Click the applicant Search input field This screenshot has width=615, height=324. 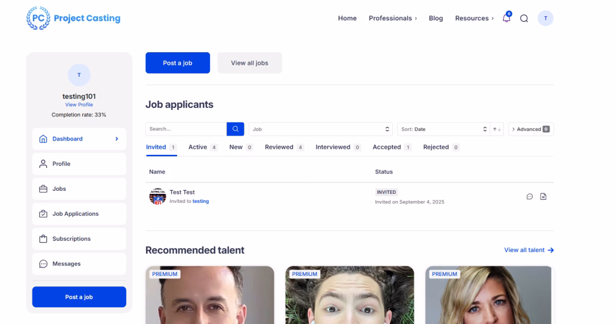point(186,129)
